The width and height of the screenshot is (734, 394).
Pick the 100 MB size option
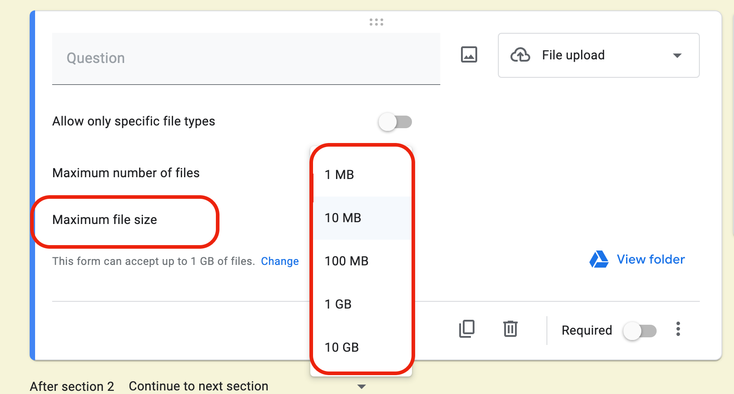347,261
